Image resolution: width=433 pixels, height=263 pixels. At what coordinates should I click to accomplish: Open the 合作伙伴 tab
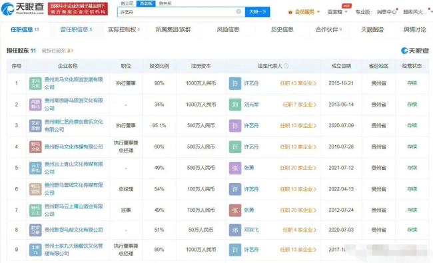pyautogui.click(x=329, y=29)
